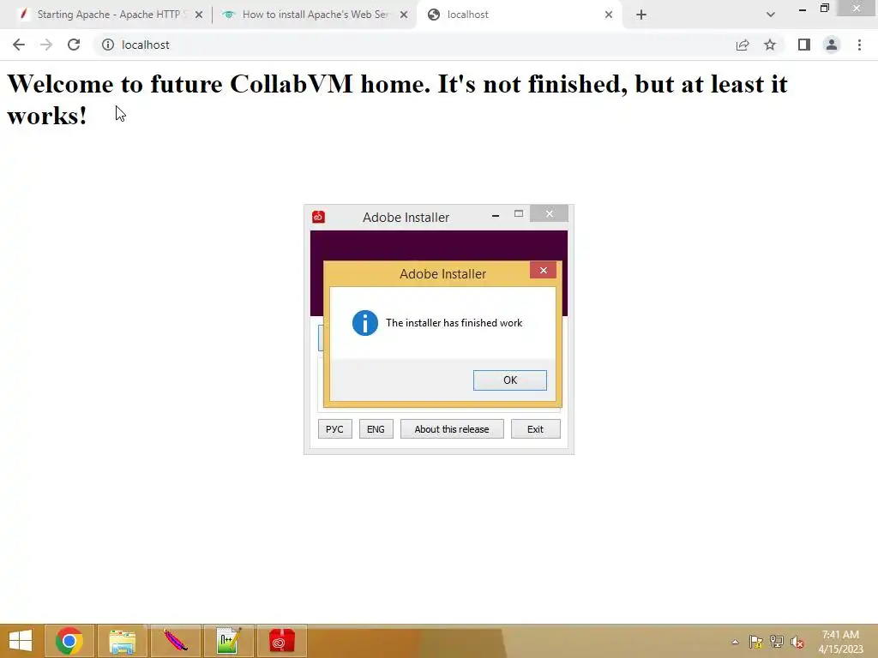The image size is (878, 658).
Task: Go back to the previous page
Action: click(x=19, y=45)
